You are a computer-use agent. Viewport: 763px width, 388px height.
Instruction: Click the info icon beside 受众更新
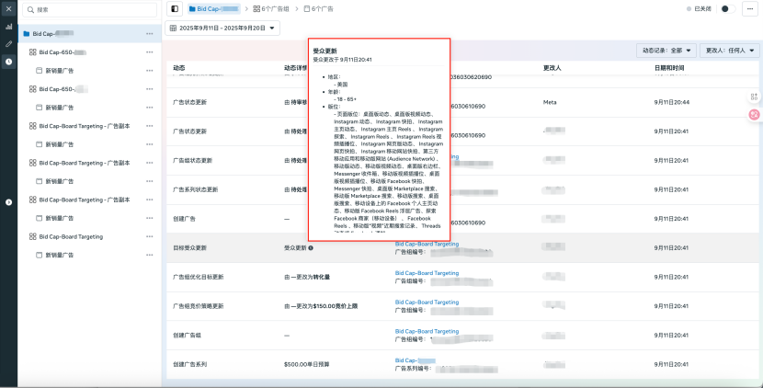(311, 248)
